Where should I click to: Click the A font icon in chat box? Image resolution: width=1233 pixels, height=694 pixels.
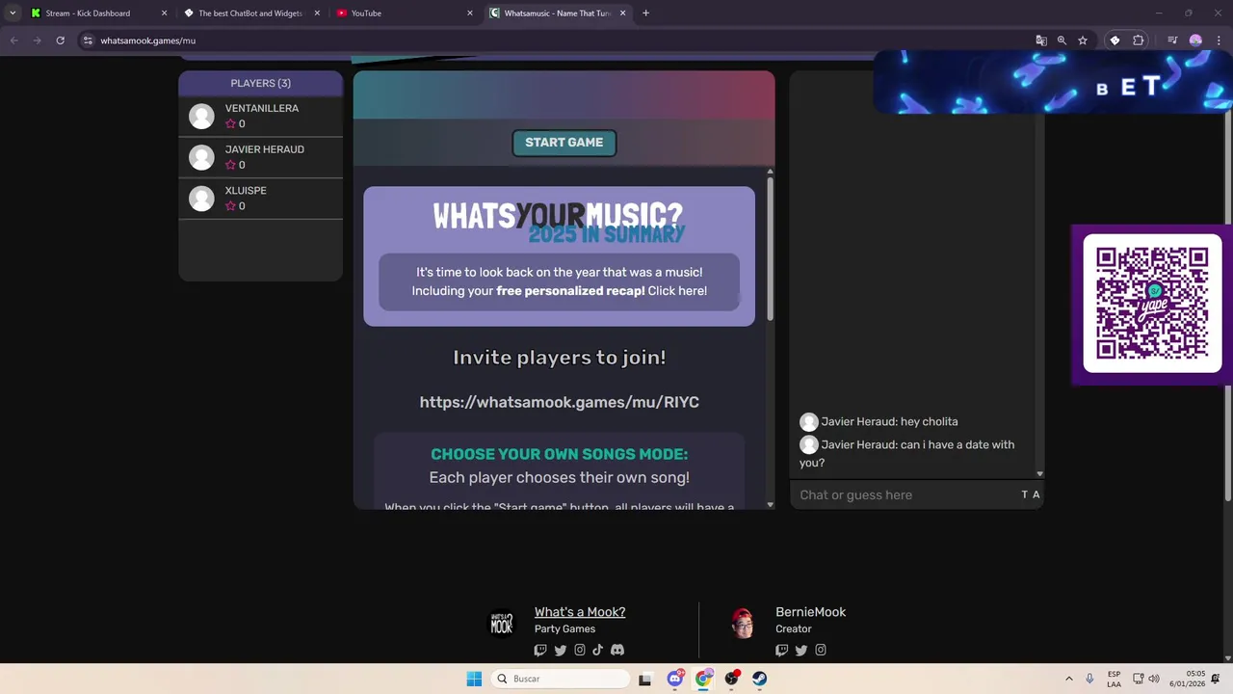click(x=1036, y=494)
